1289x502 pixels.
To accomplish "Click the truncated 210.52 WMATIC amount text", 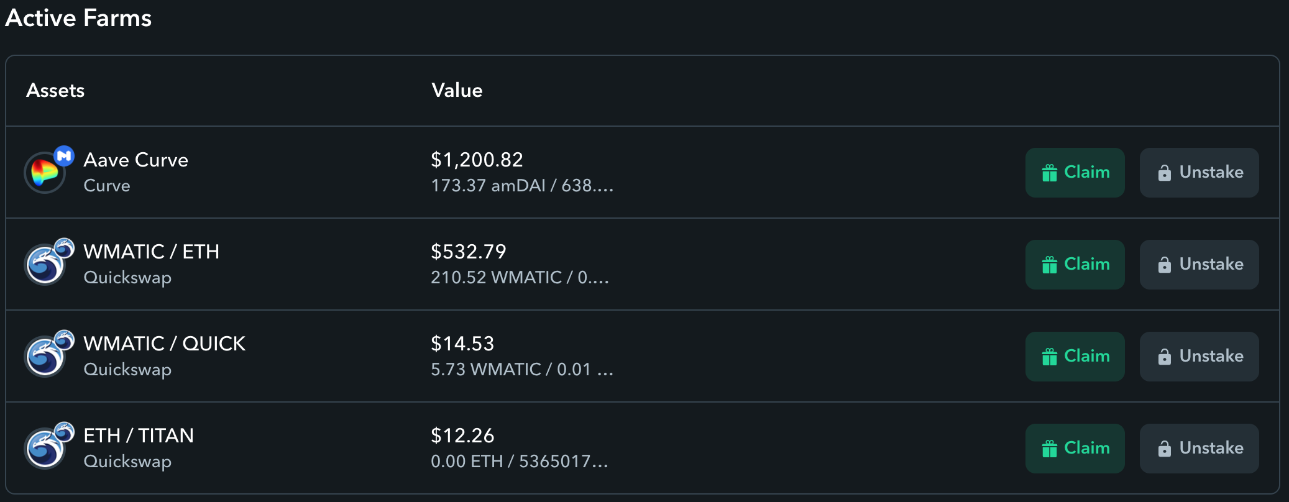I will tap(520, 278).
